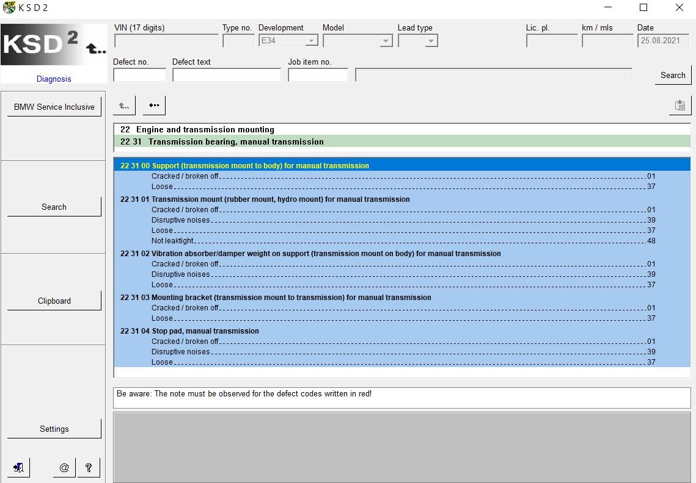The image size is (696, 483).
Task: Select '22 31 02 Vibration absorber/damper weight' heading
Action: (x=402, y=254)
